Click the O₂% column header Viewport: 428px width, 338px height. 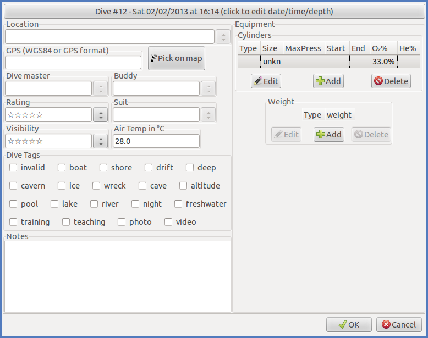coord(383,48)
